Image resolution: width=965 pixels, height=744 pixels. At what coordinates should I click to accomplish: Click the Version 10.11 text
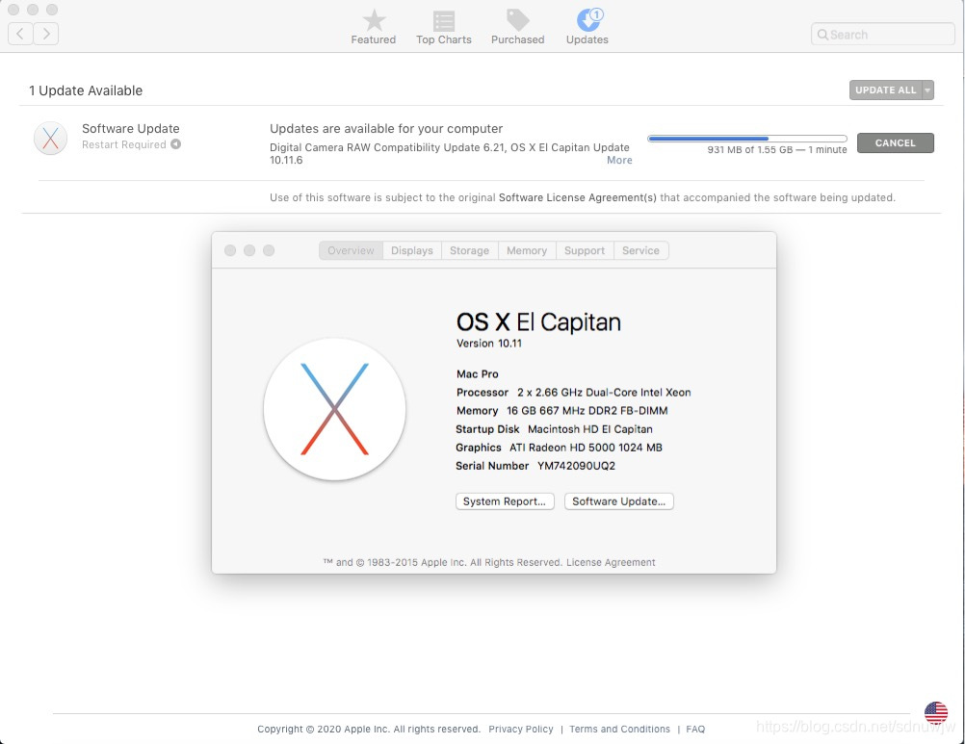tap(488, 343)
